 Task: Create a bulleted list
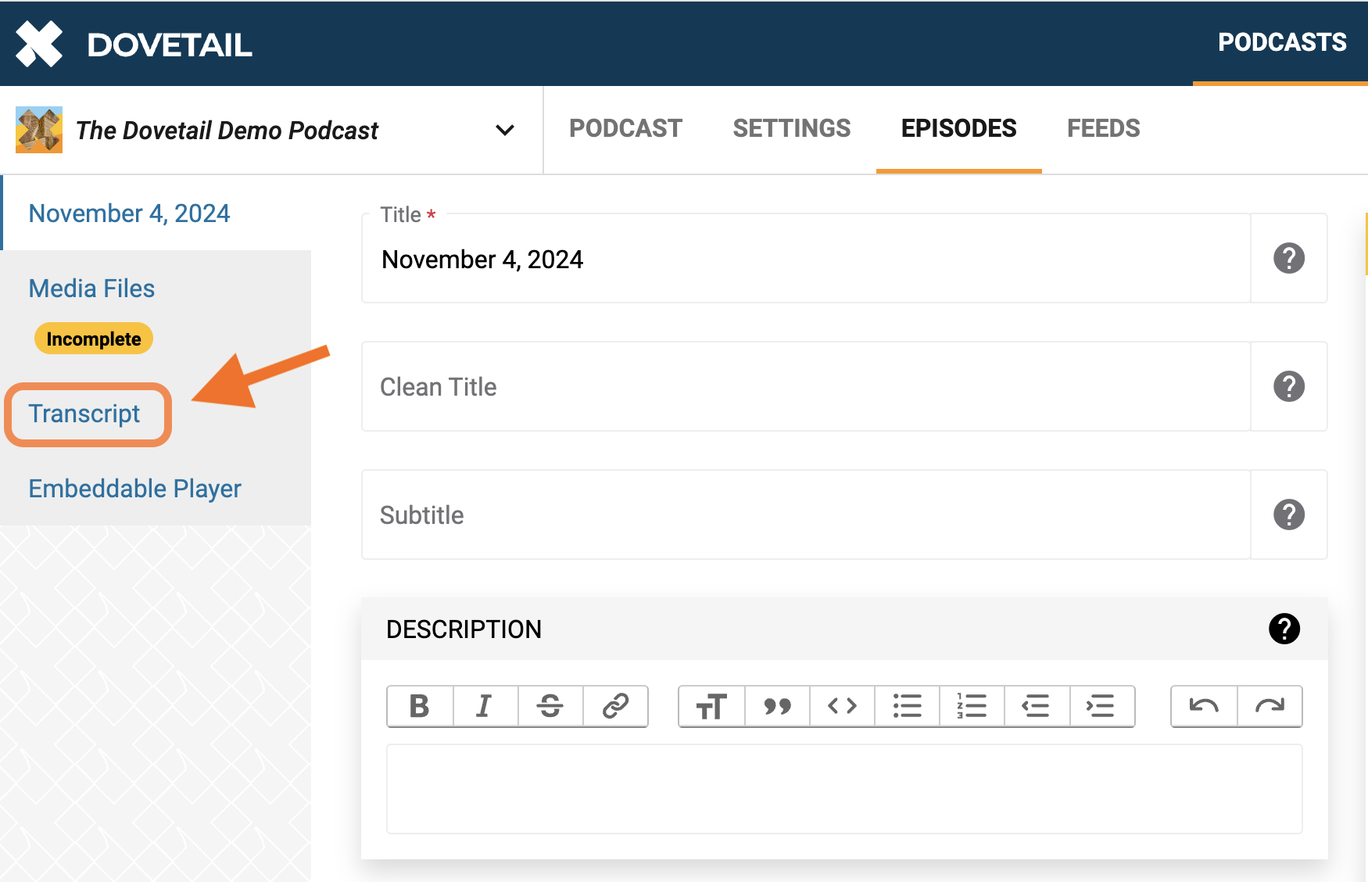[x=907, y=706]
